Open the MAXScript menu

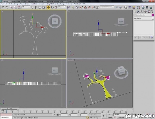[78, 4]
